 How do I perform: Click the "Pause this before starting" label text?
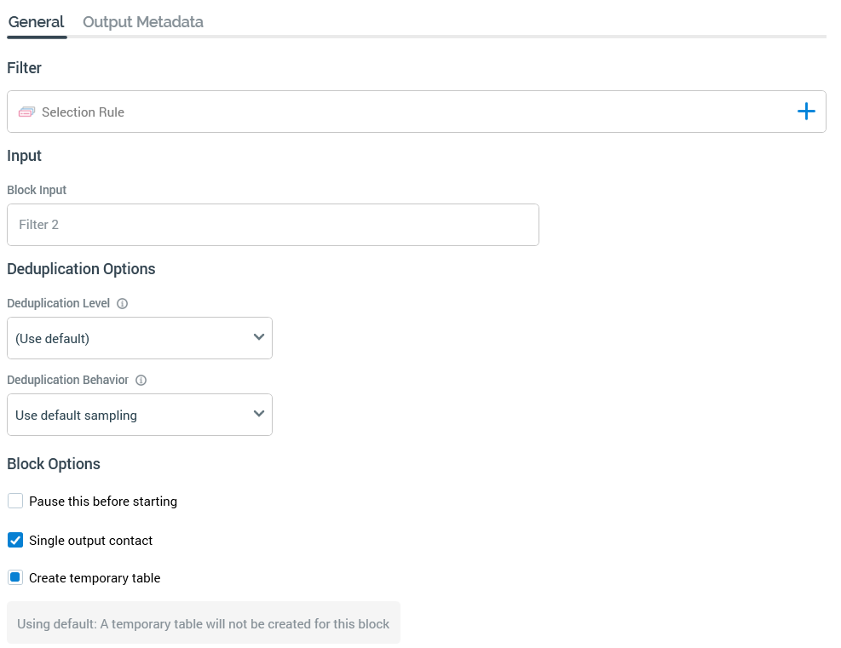pos(103,502)
